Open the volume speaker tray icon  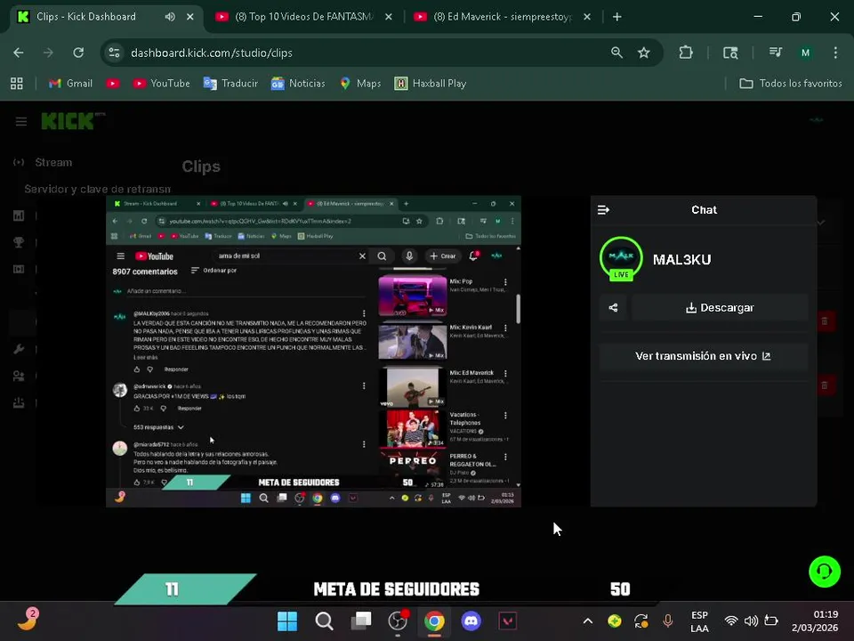tap(751, 621)
